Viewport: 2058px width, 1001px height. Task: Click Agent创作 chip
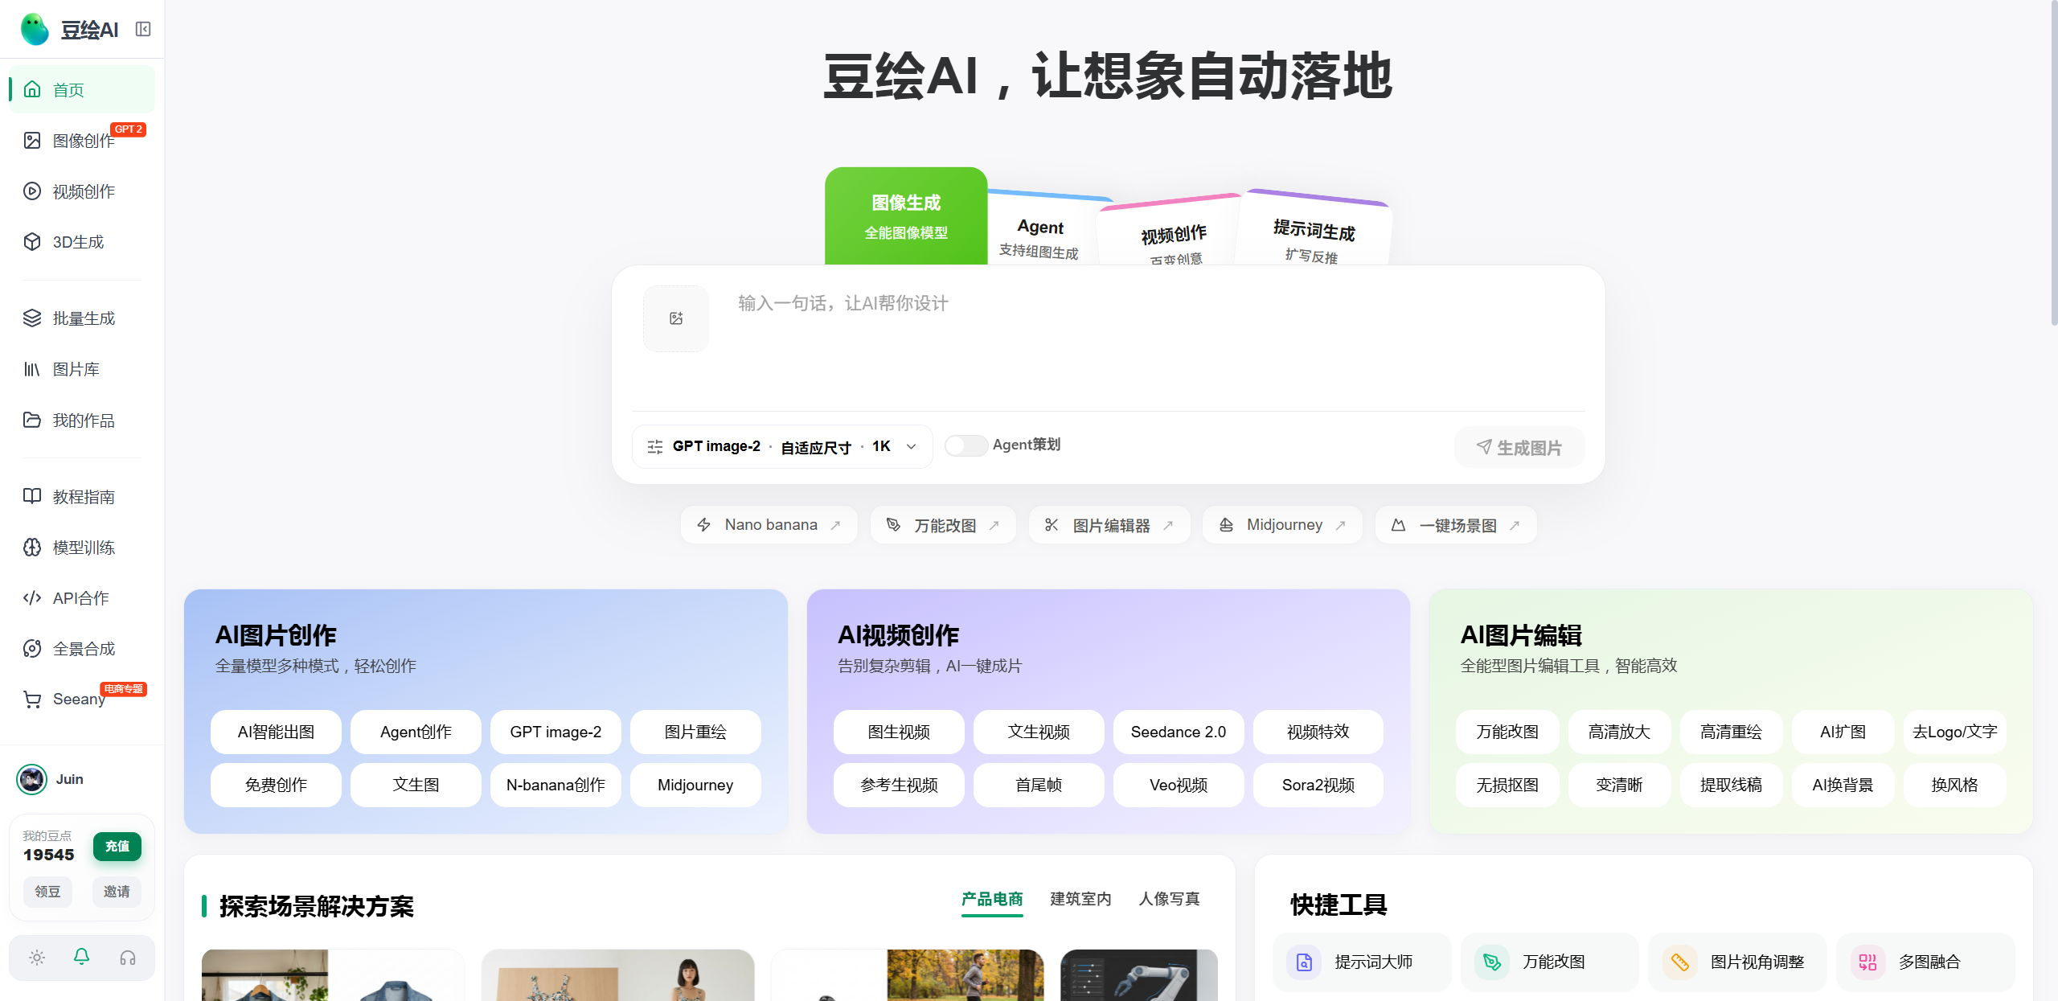pyautogui.click(x=416, y=732)
